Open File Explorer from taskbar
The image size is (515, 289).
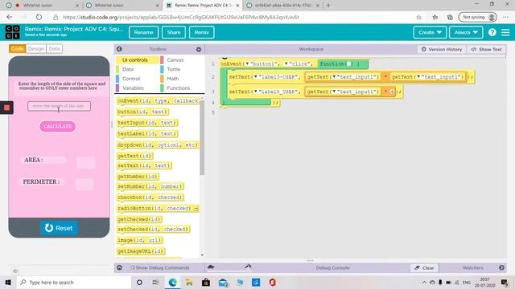(189, 282)
